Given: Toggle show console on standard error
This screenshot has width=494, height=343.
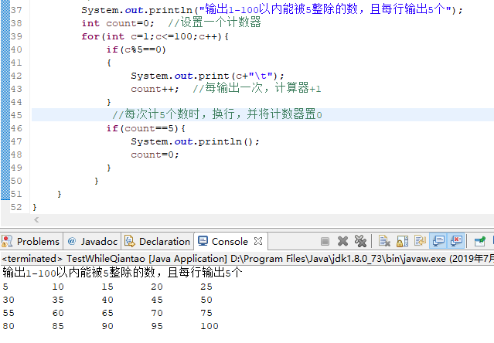Looking at the screenshot, I should coord(456,241).
